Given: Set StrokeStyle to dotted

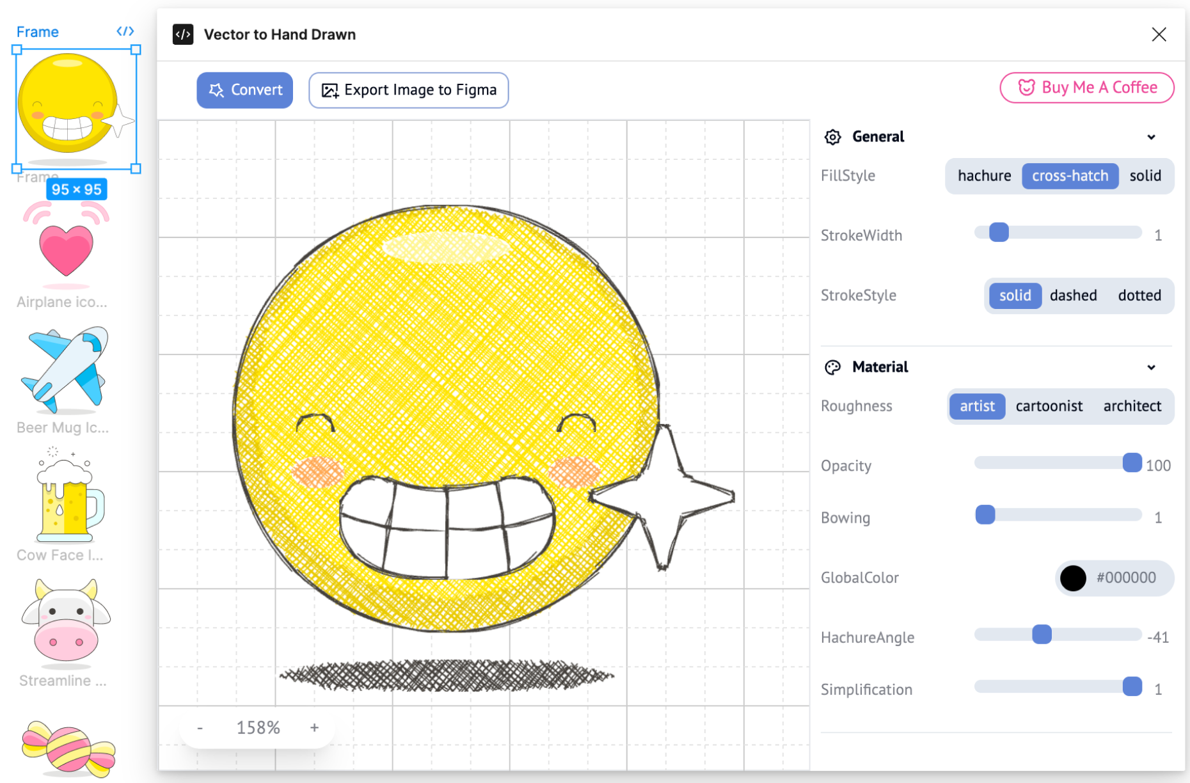Looking at the screenshot, I should tap(1139, 296).
